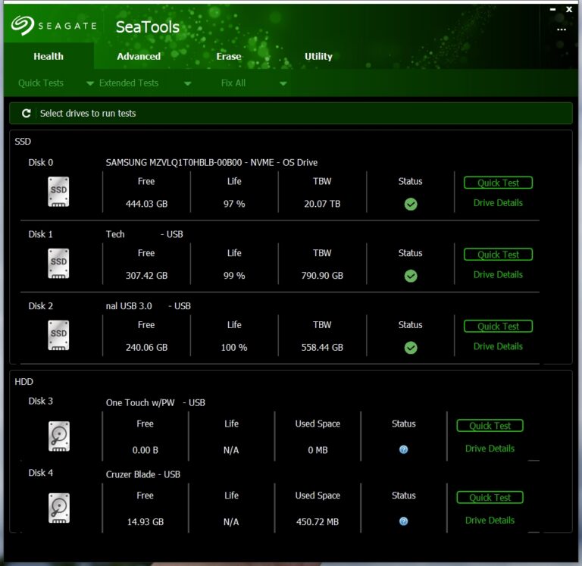This screenshot has width=582, height=566.
Task: Click the refresh drives icon
Action: (27, 114)
